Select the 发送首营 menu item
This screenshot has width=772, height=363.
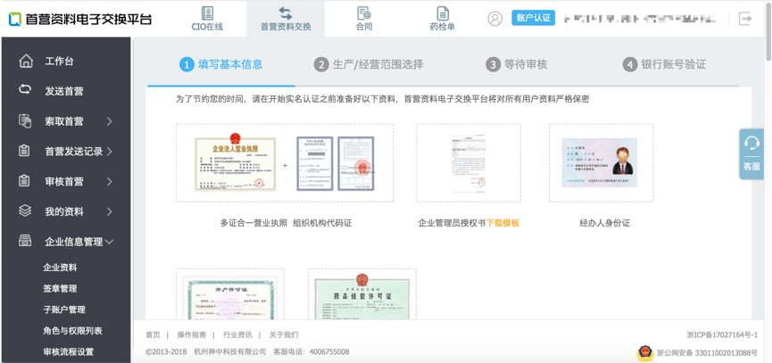pyautogui.click(x=65, y=91)
